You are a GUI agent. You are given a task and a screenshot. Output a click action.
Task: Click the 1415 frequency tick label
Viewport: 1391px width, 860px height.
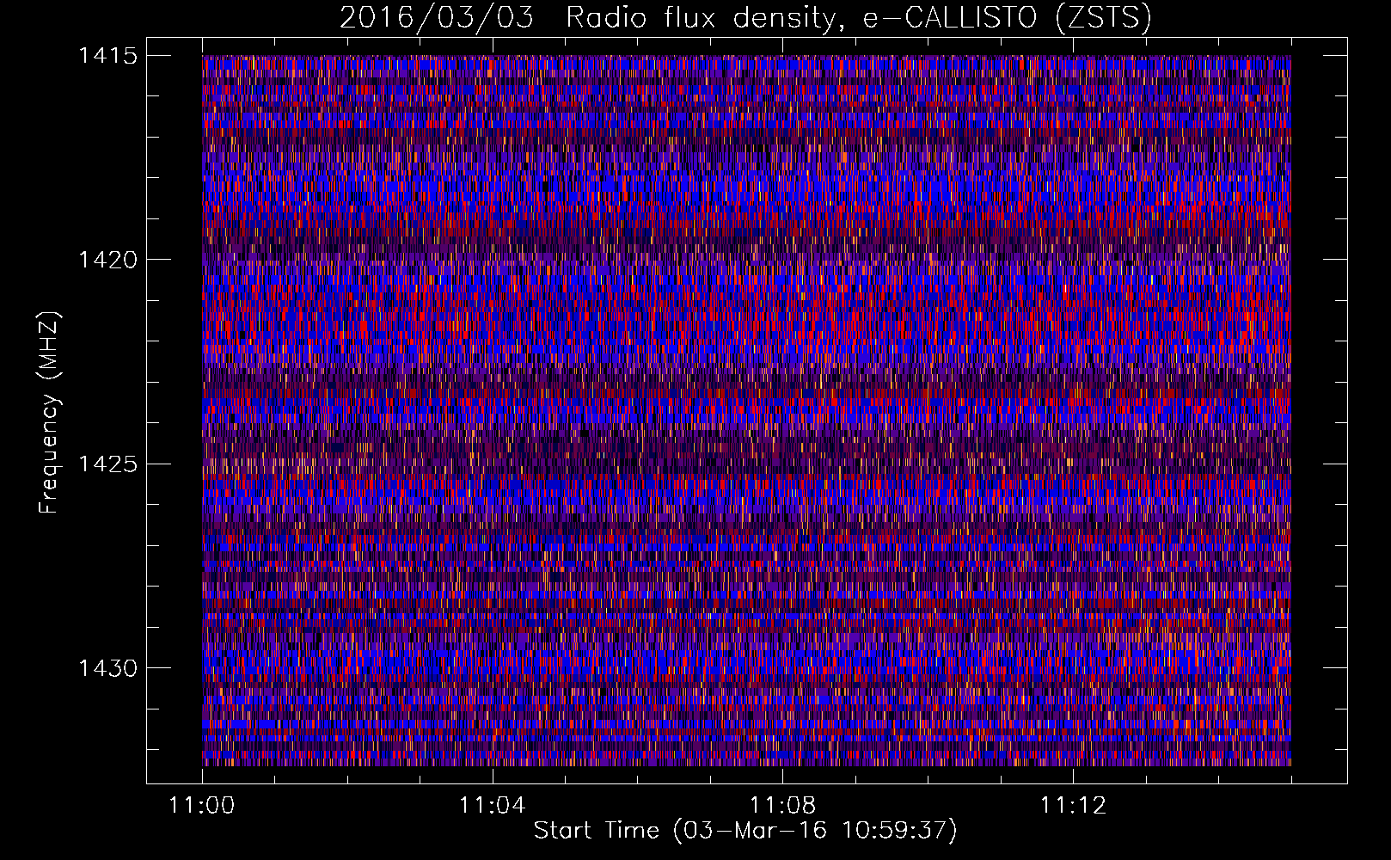tap(107, 56)
